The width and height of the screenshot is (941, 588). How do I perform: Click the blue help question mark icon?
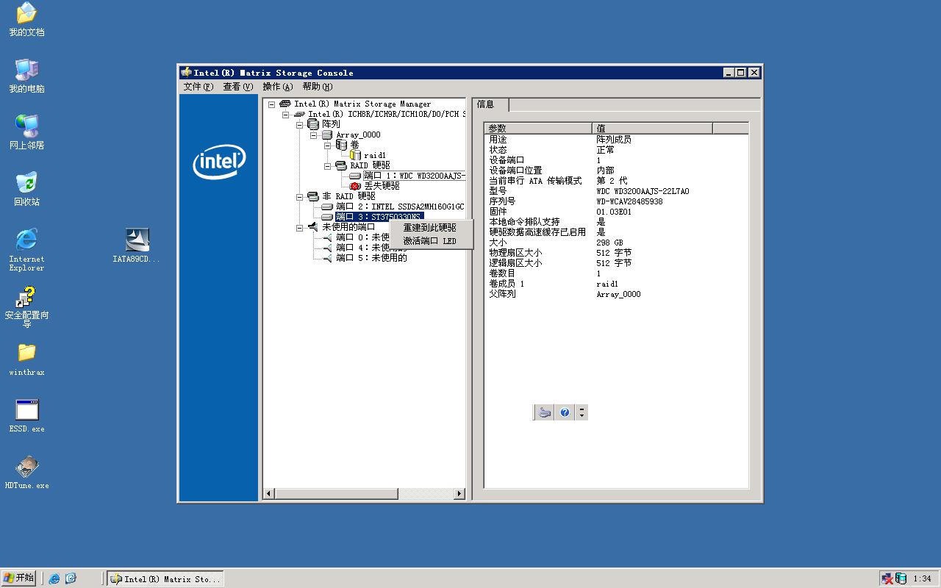tap(564, 412)
